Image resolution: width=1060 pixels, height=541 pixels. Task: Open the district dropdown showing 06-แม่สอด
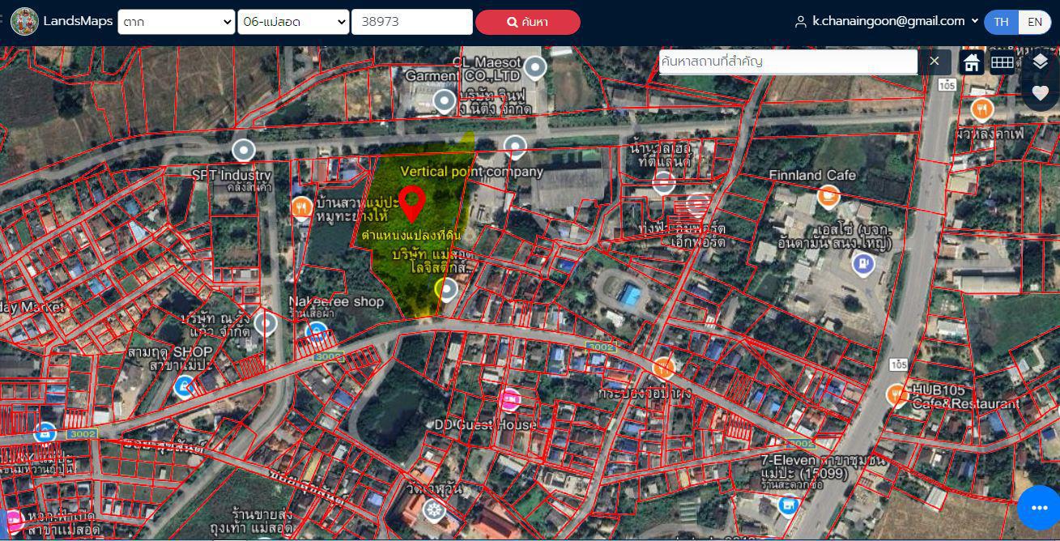point(293,22)
